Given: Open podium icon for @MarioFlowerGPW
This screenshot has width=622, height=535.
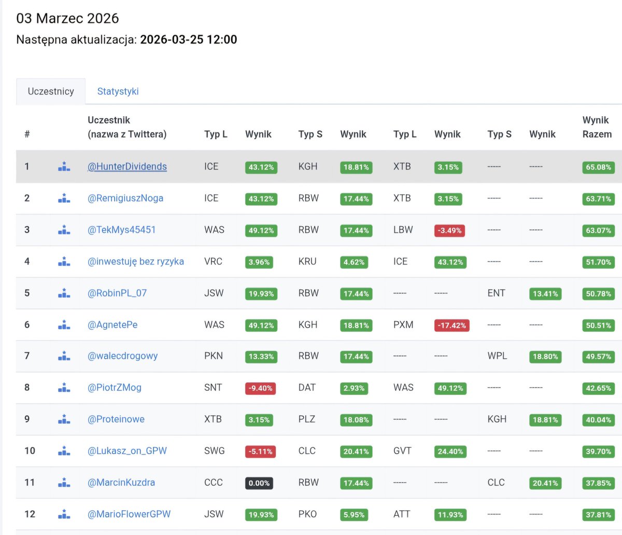Looking at the screenshot, I should tap(64, 514).
